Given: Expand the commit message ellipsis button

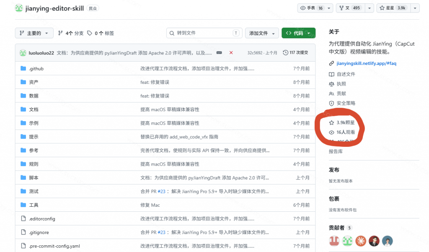Looking at the screenshot, I should pos(219,52).
